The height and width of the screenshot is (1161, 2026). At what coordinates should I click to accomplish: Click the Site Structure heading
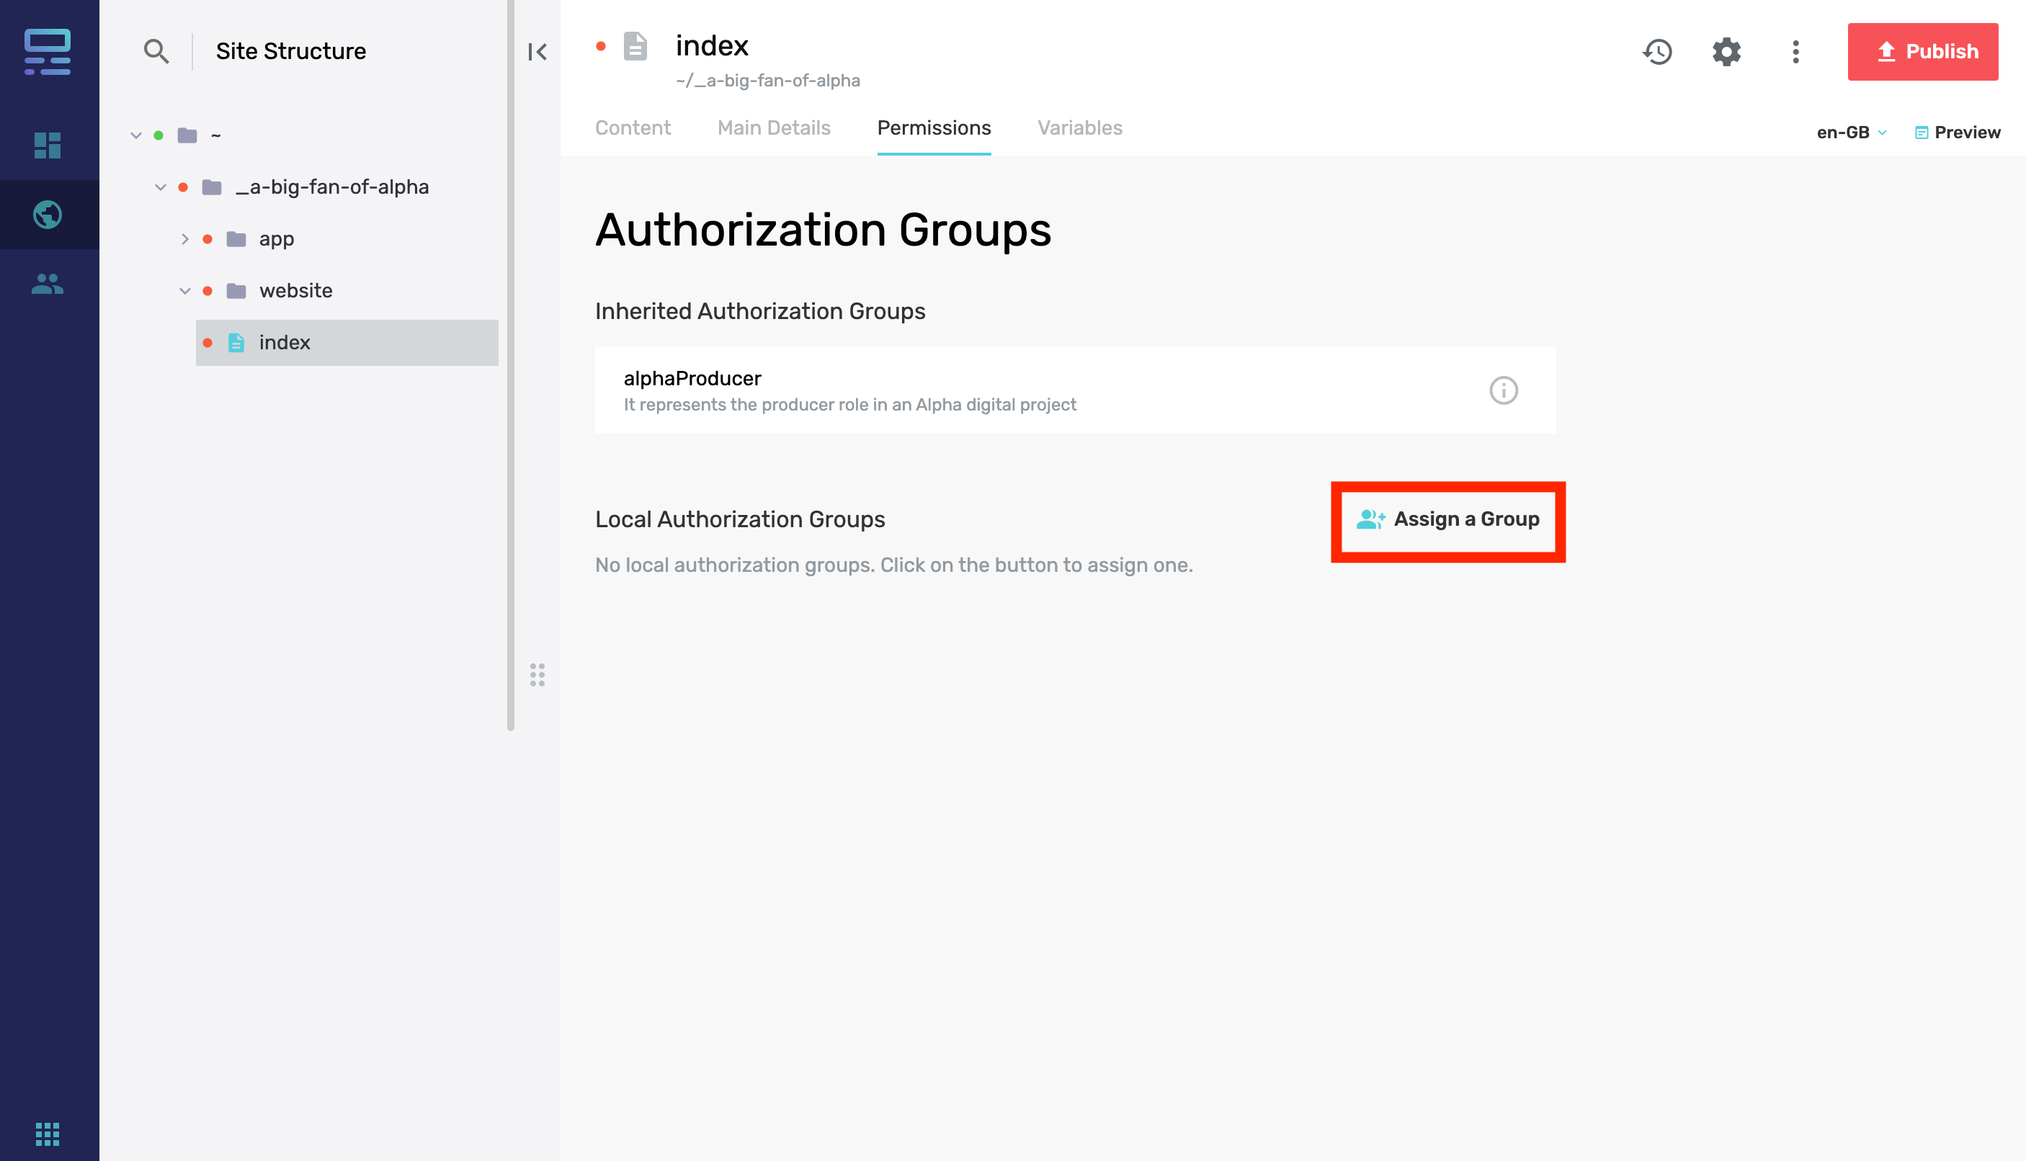pos(290,51)
